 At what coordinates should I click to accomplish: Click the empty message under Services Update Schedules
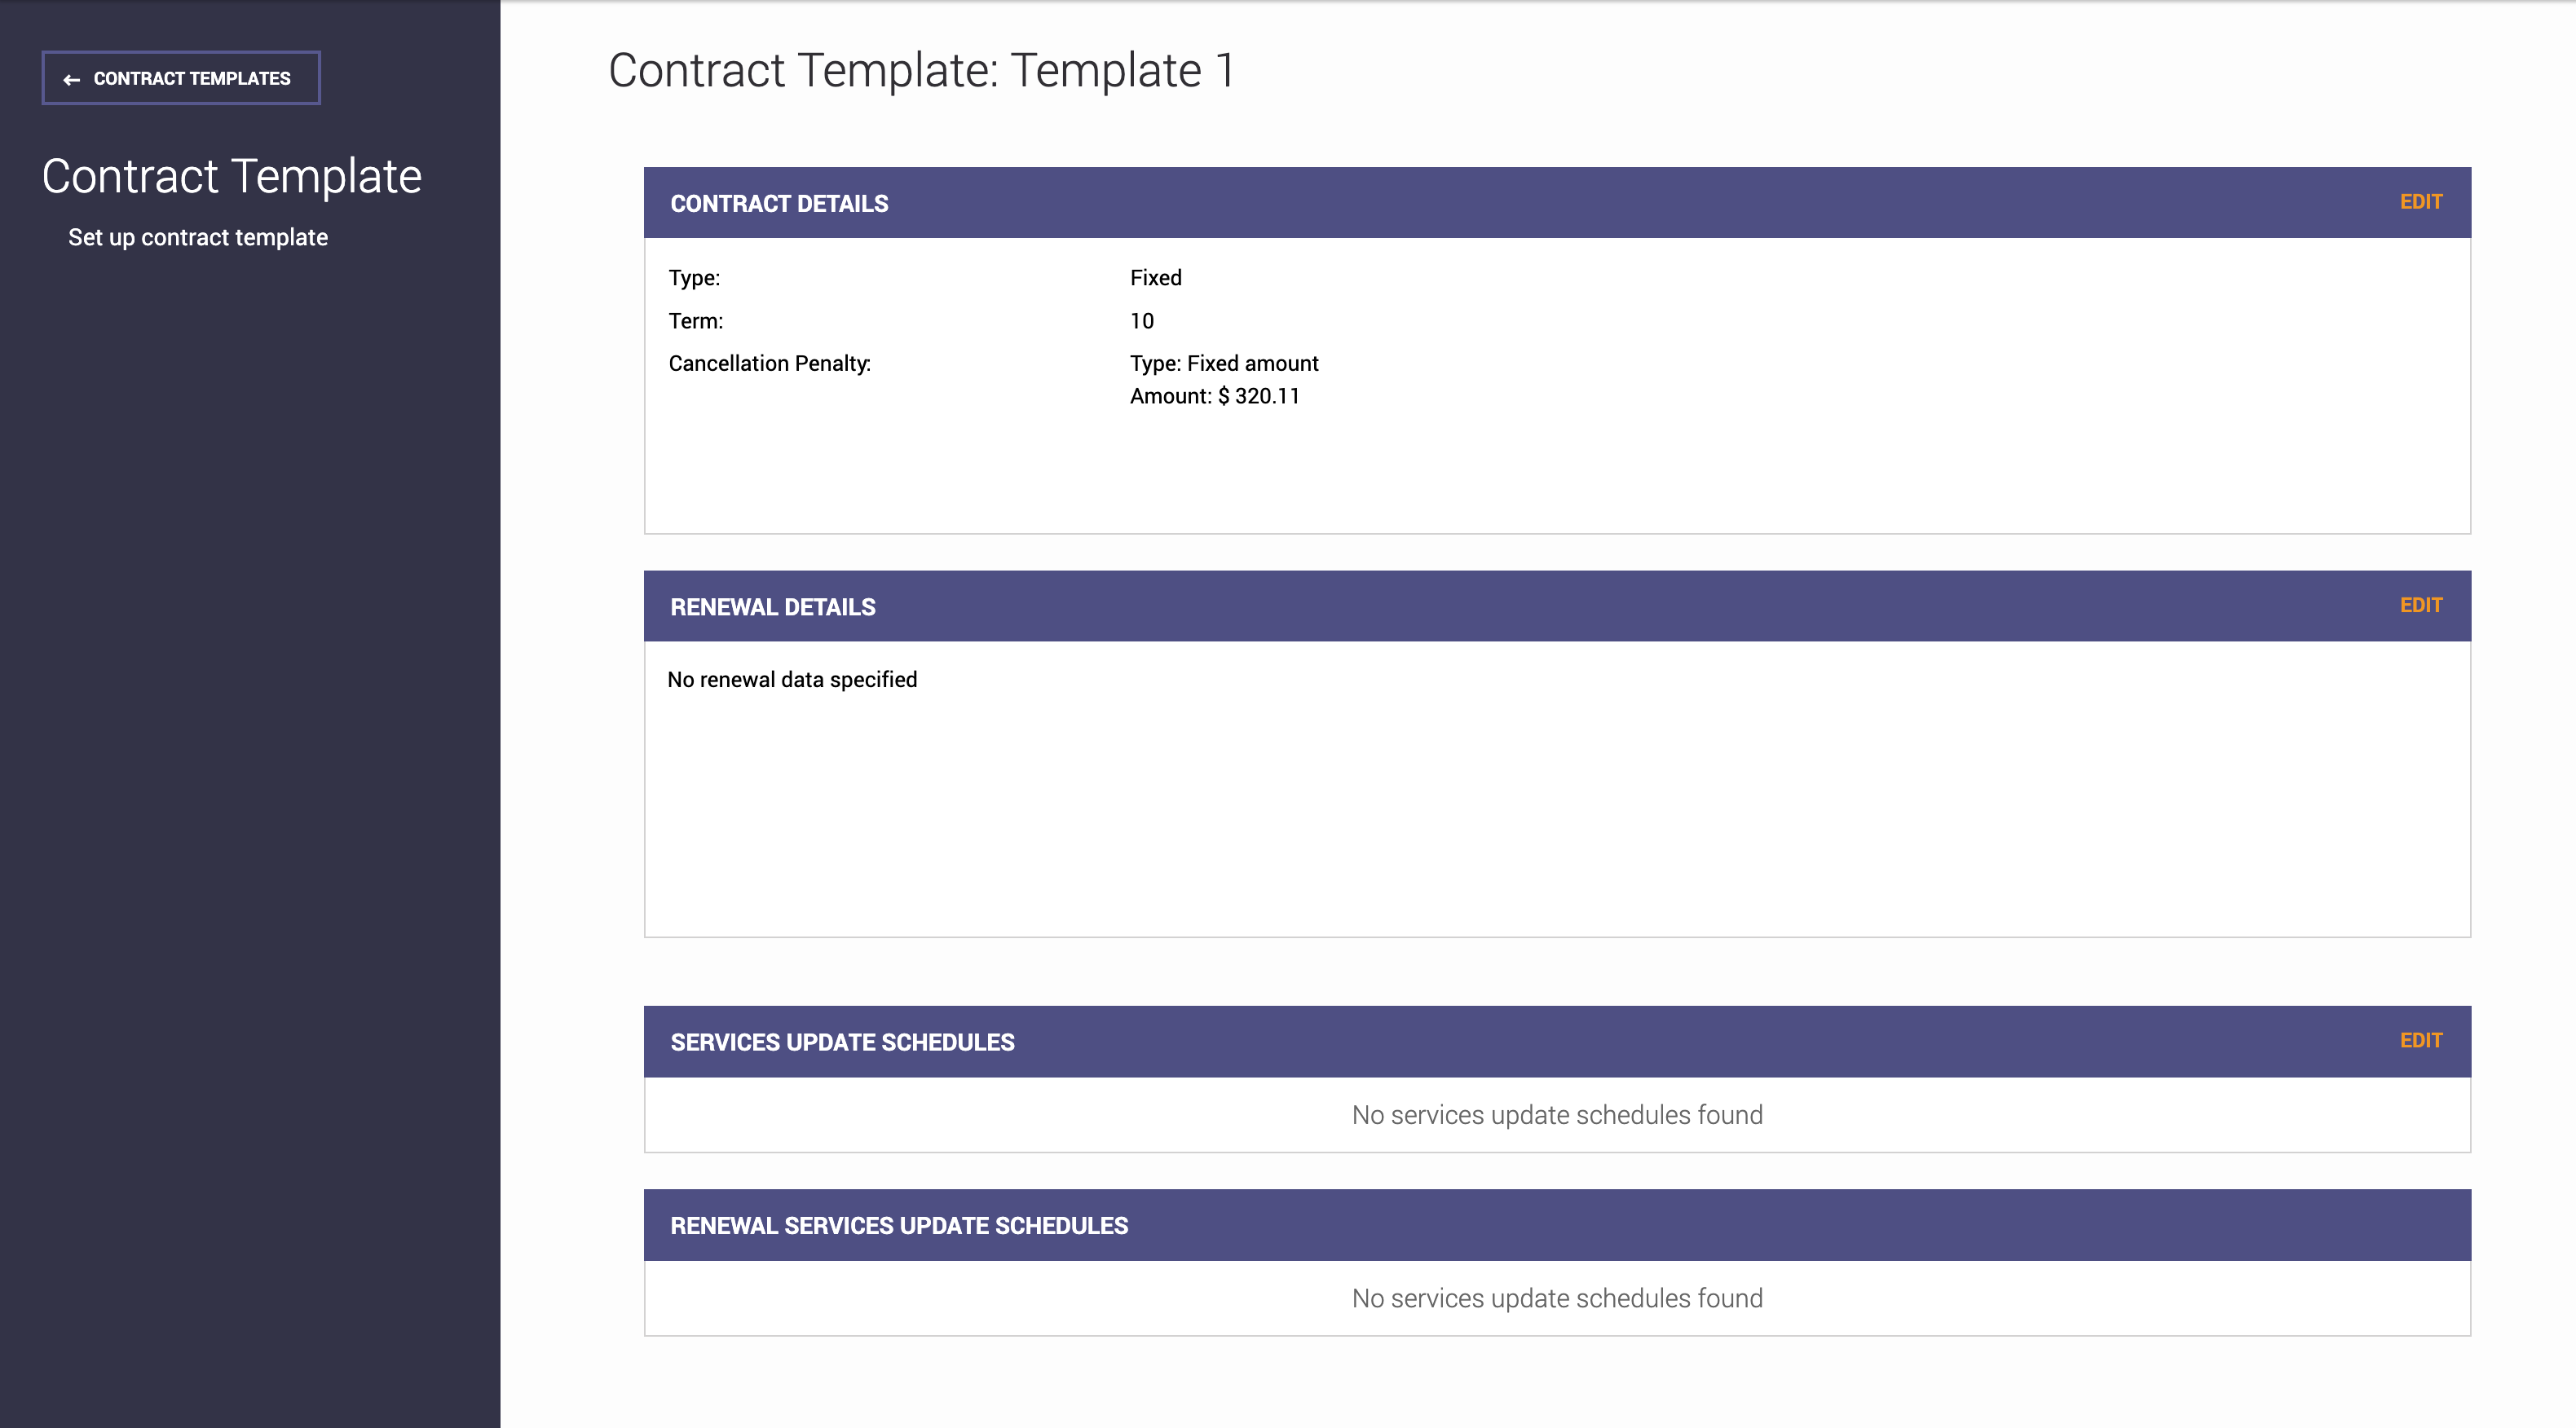(x=1556, y=1114)
